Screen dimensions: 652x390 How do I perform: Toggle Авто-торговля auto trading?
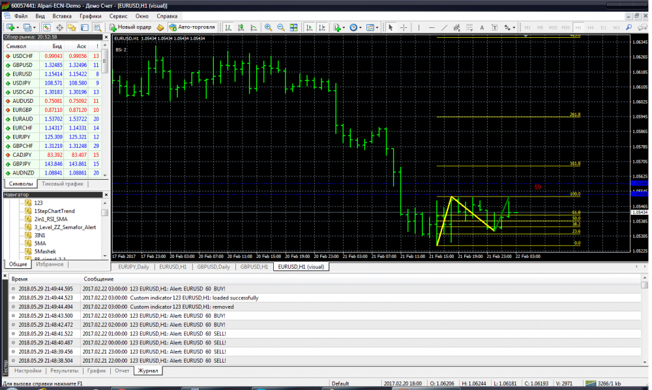tap(192, 27)
